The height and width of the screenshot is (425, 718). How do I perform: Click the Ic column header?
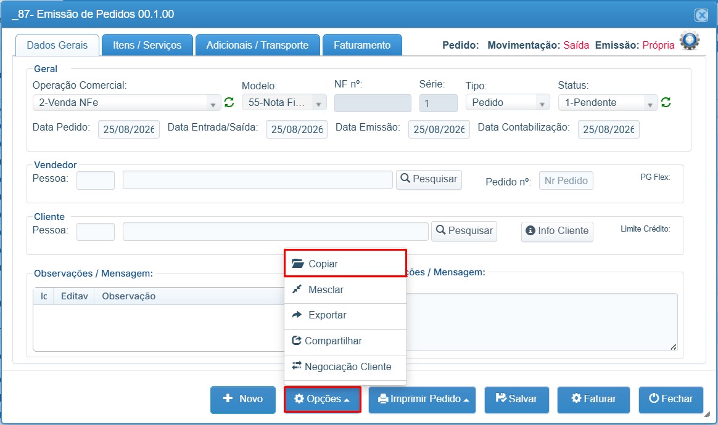coord(44,296)
